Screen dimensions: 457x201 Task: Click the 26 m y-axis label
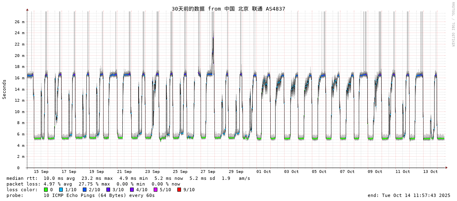20,22
